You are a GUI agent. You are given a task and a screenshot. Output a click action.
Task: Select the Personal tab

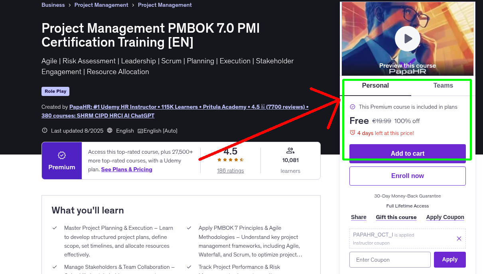[x=375, y=86]
